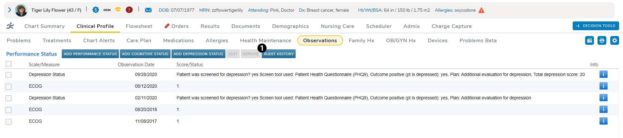Click the Audit History button
The image size is (623, 138).
[279, 54]
